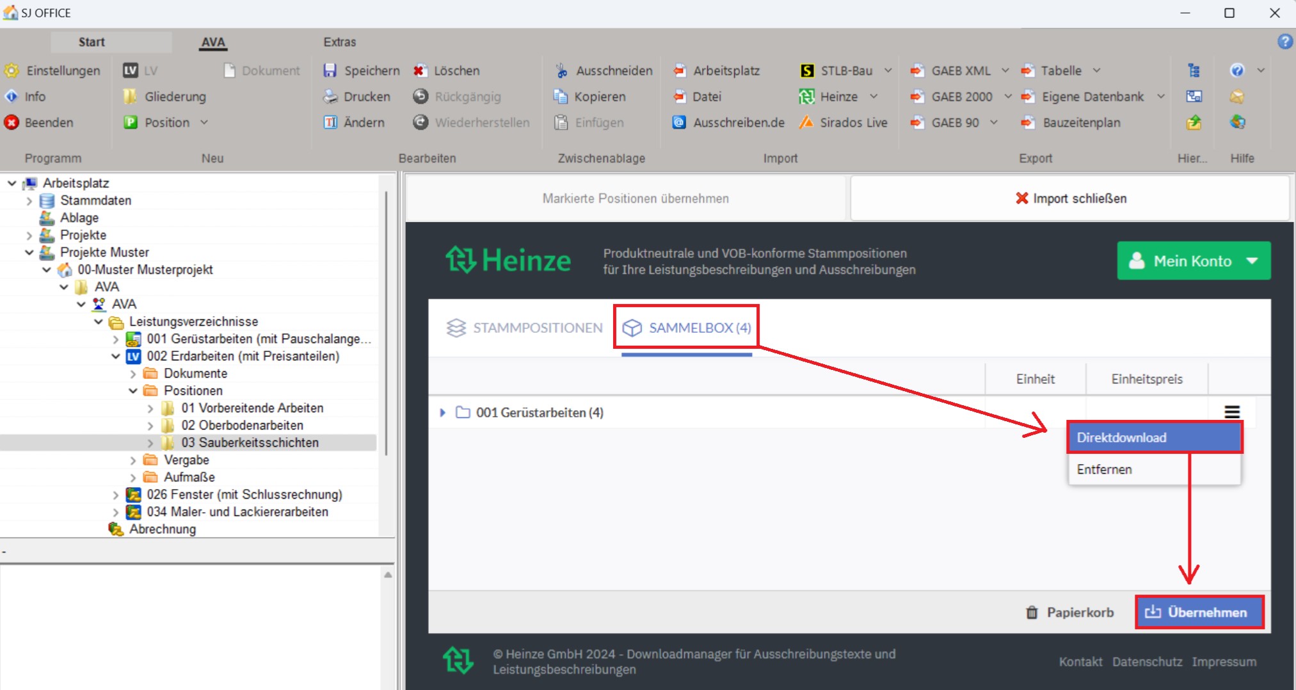Open the Datenschutz link
1296x690 pixels.
coord(1147,662)
